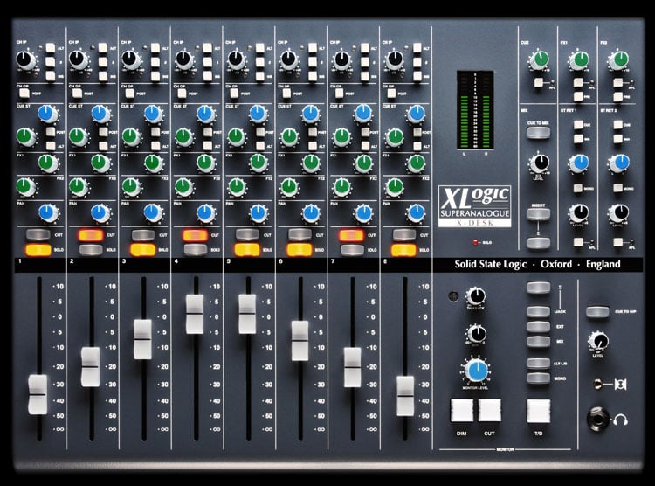Toggle SOLO on channel 4
The height and width of the screenshot is (486, 655).
click(196, 250)
